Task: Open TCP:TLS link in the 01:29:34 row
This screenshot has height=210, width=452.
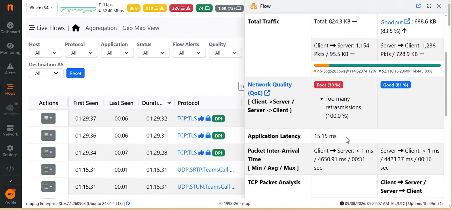Action: click(x=187, y=153)
